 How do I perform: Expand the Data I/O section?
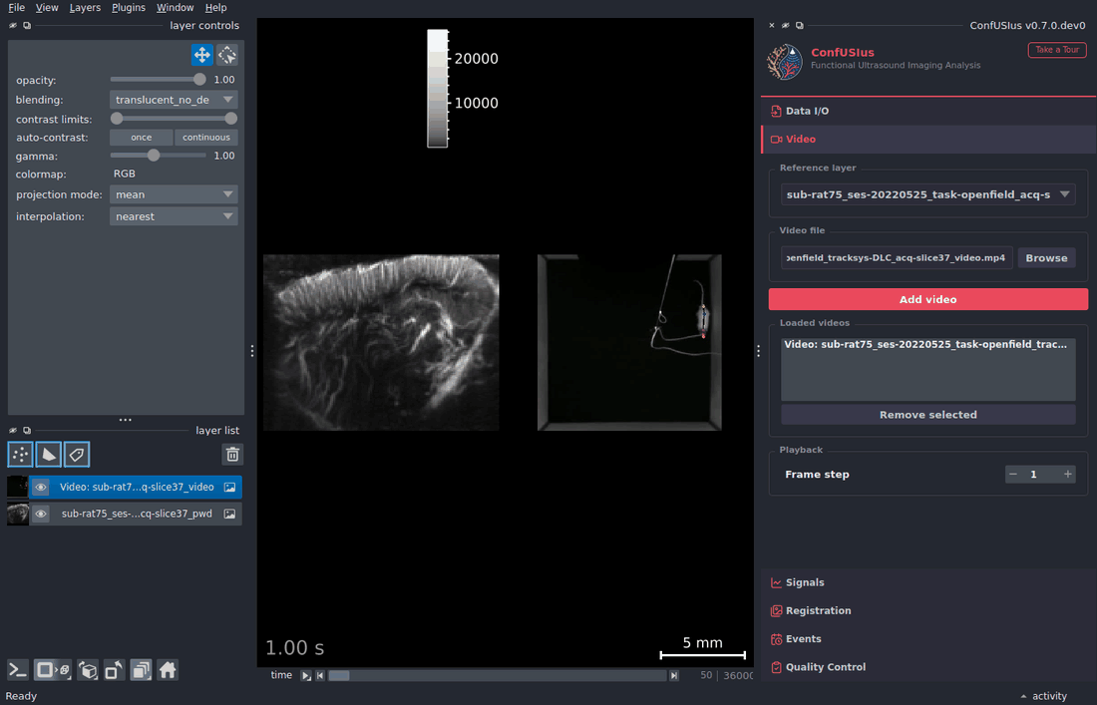927,111
